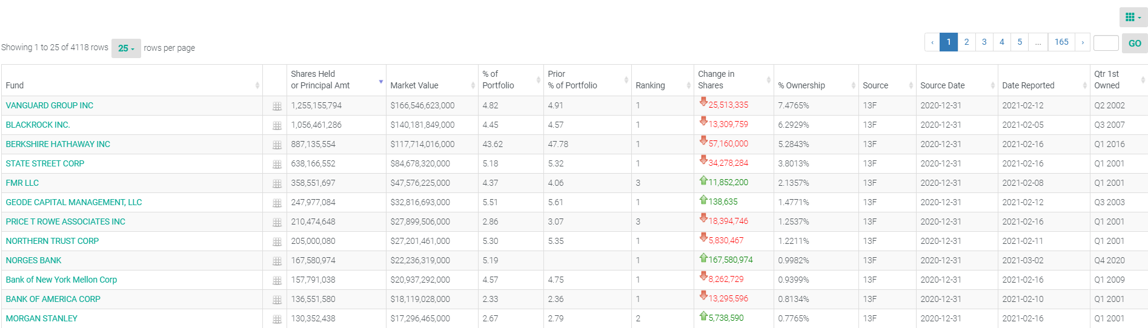Open the grid icon for FMR LLC
The width and height of the screenshot is (1148, 328).
[x=277, y=184]
